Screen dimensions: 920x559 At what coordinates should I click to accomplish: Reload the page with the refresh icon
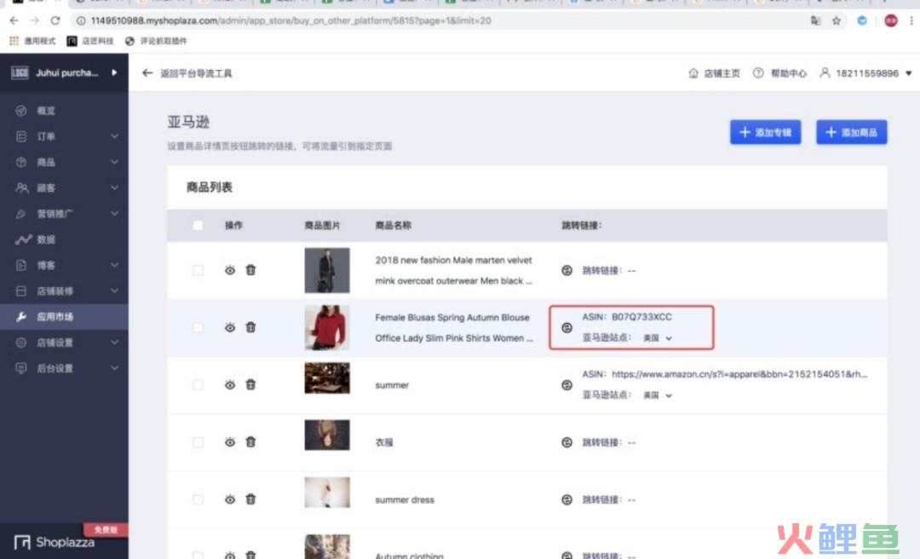coord(55,20)
